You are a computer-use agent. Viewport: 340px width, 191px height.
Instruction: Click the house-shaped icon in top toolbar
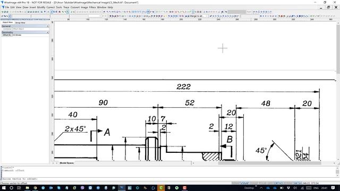[x=222, y=12]
